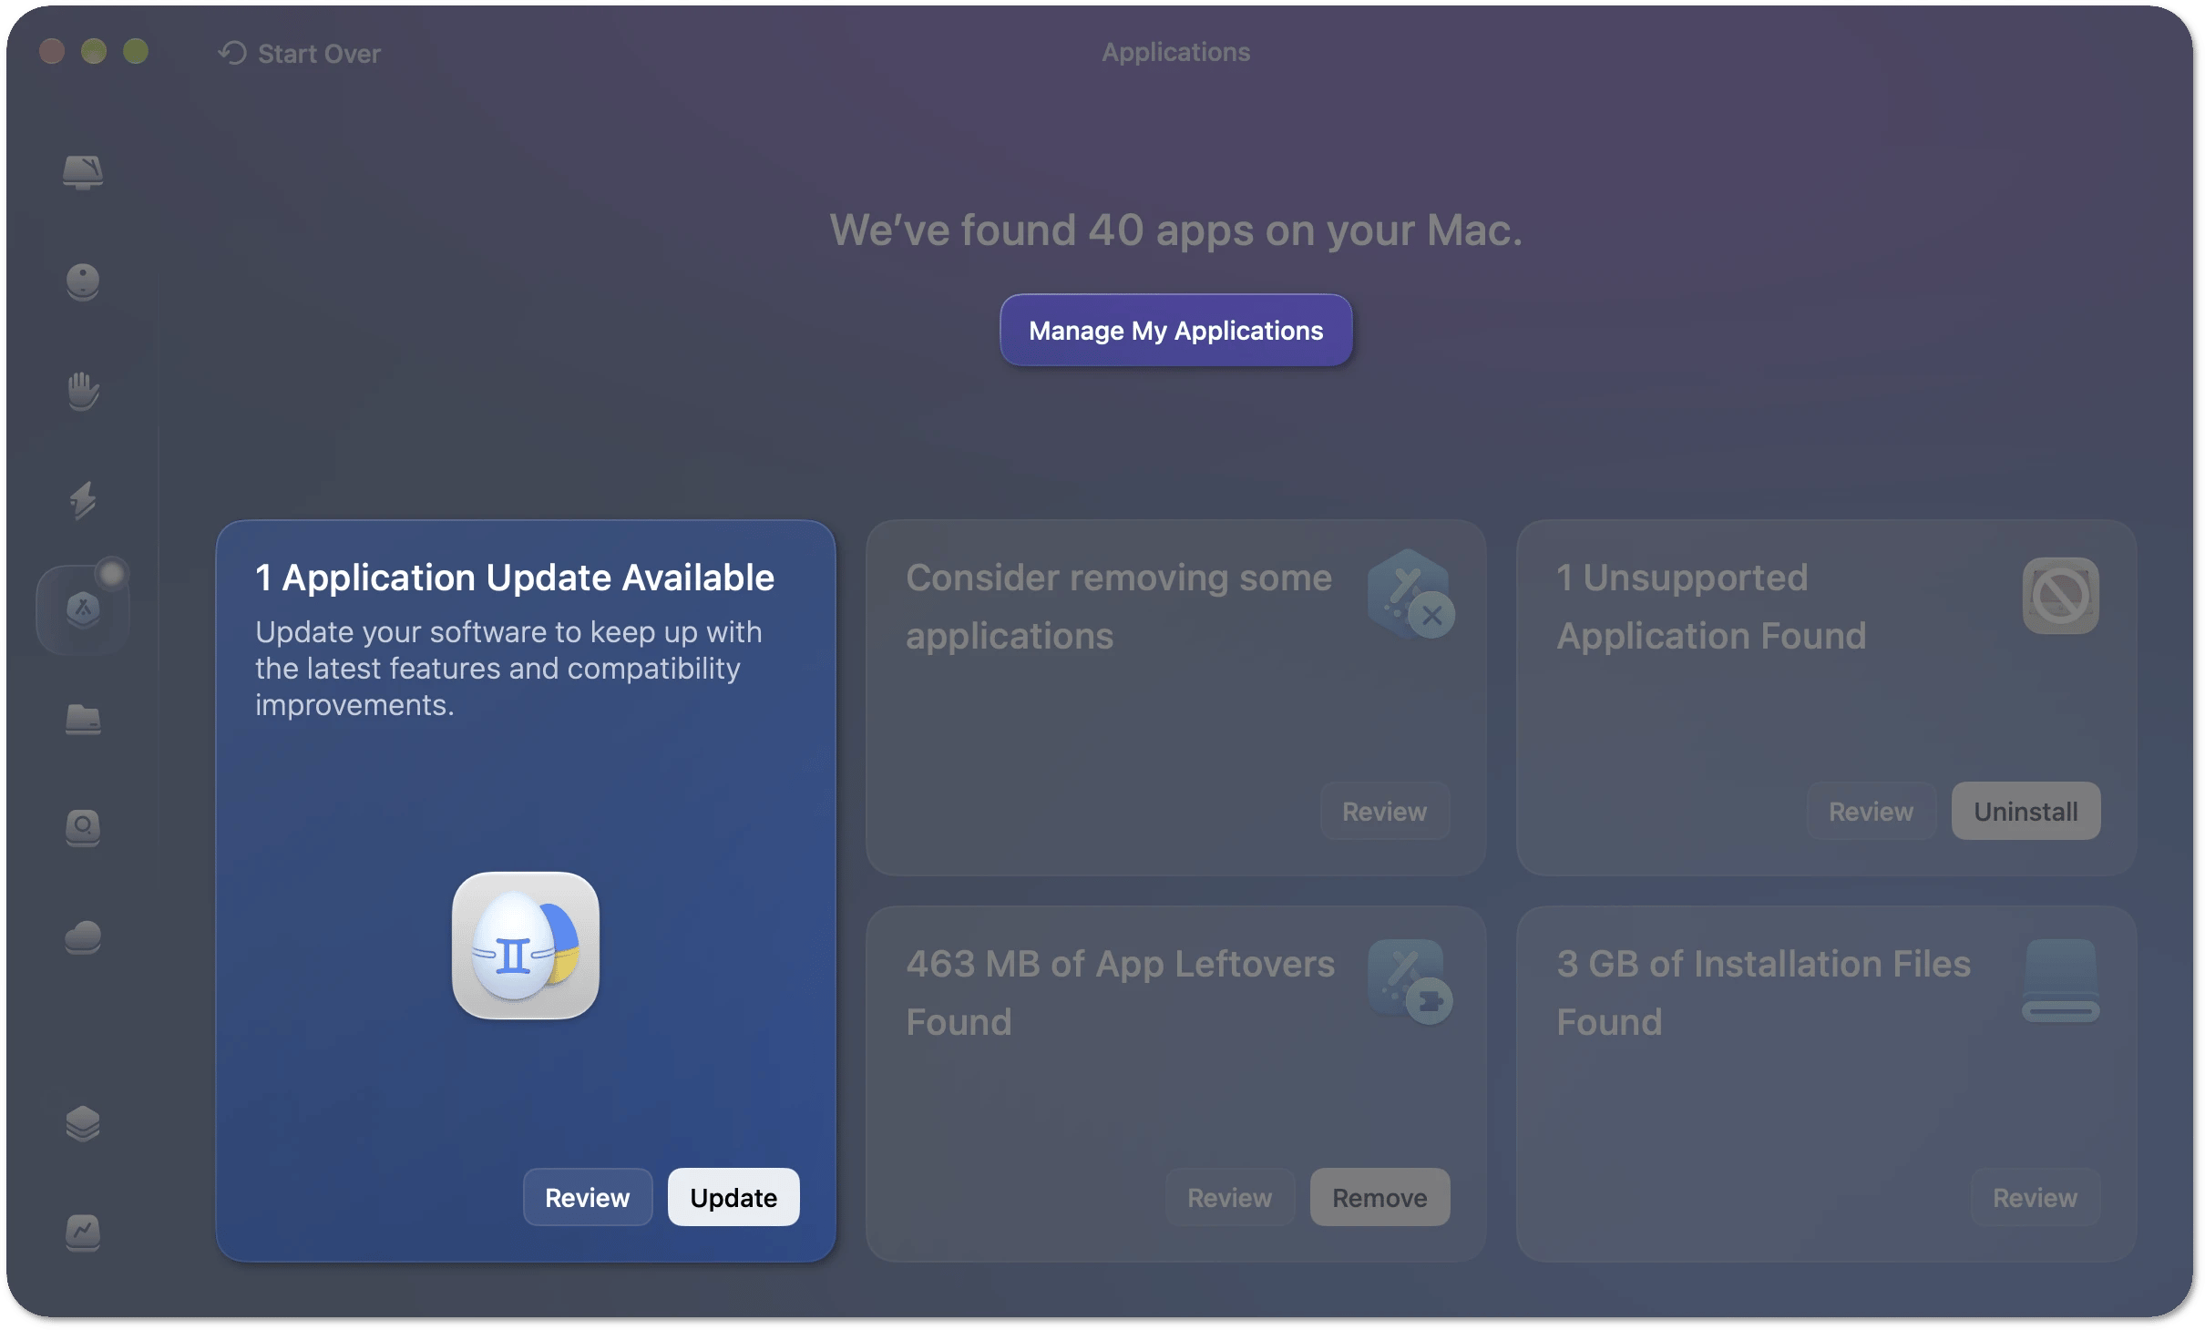Open the Protection hand icon in sidebar
Viewport: 2205px width, 1330px height.
click(x=82, y=391)
